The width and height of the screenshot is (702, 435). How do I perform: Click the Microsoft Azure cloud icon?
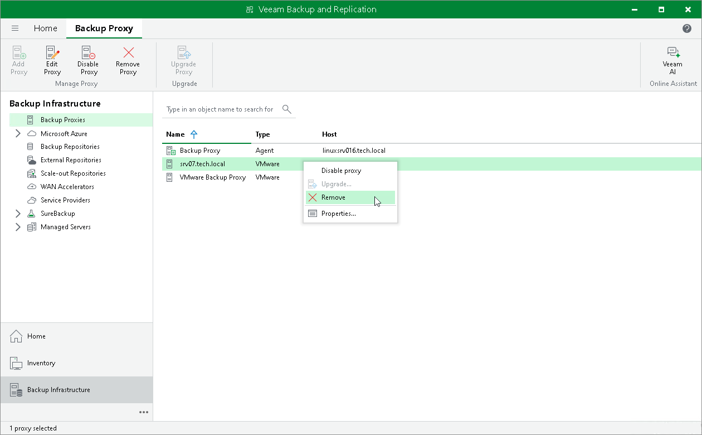point(32,134)
